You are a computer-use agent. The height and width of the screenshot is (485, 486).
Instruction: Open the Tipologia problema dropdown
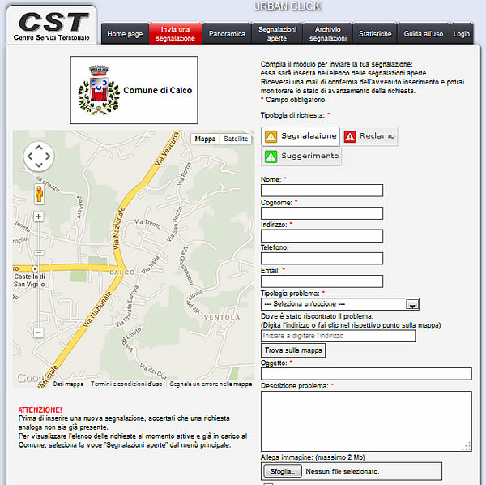[340, 304]
